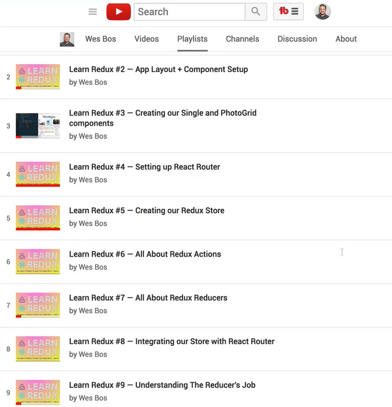Image resolution: width=392 pixels, height=407 pixels.
Task: Switch to the Videos tab
Action: pyautogui.click(x=146, y=39)
